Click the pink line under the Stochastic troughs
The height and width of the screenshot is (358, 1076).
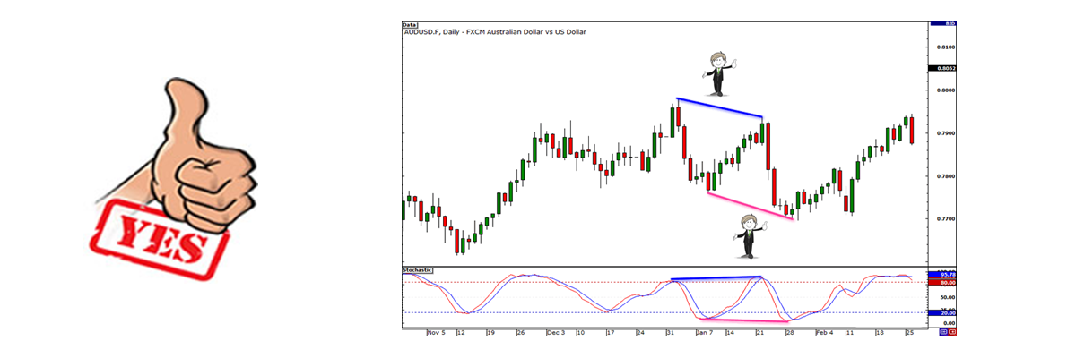(x=744, y=319)
